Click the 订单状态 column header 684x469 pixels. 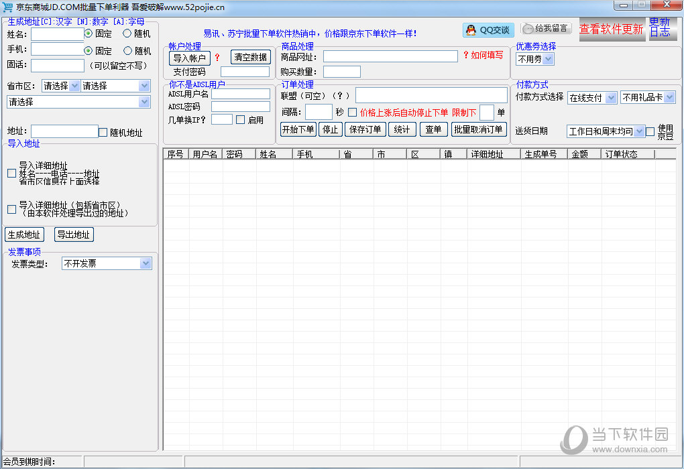coord(628,154)
